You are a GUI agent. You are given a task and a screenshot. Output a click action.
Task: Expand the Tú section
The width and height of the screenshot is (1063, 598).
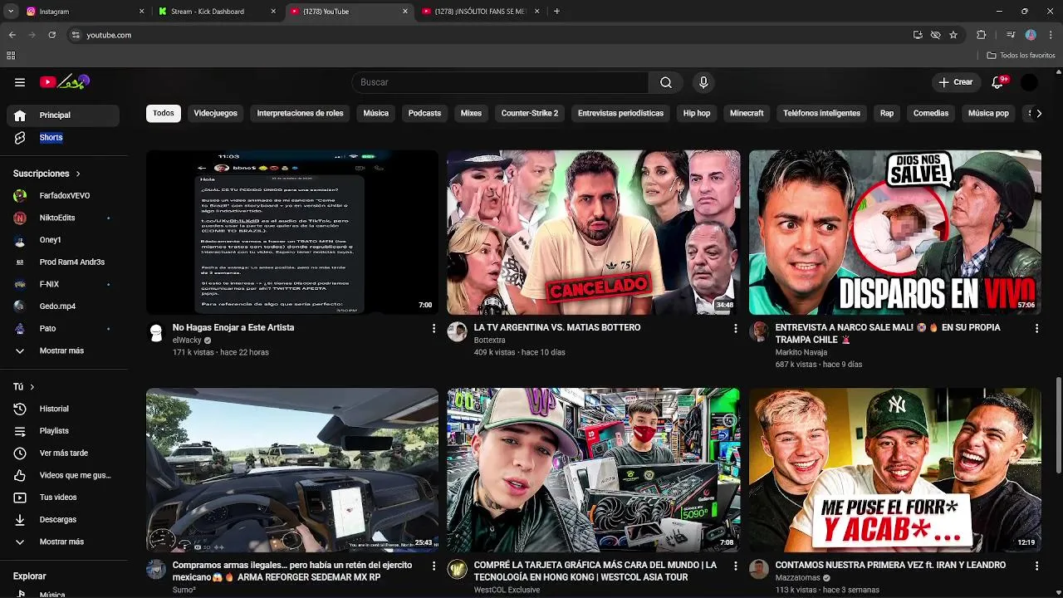click(x=23, y=387)
